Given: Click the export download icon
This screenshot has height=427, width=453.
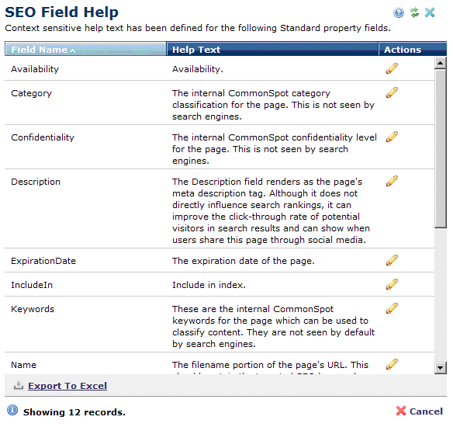Looking at the screenshot, I should [x=19, y=385].
